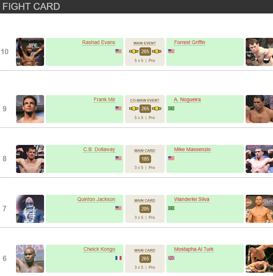
Task: Open Forrest Griffin fighter profile link
Action: pyautogui.click(x=189, y=42)
